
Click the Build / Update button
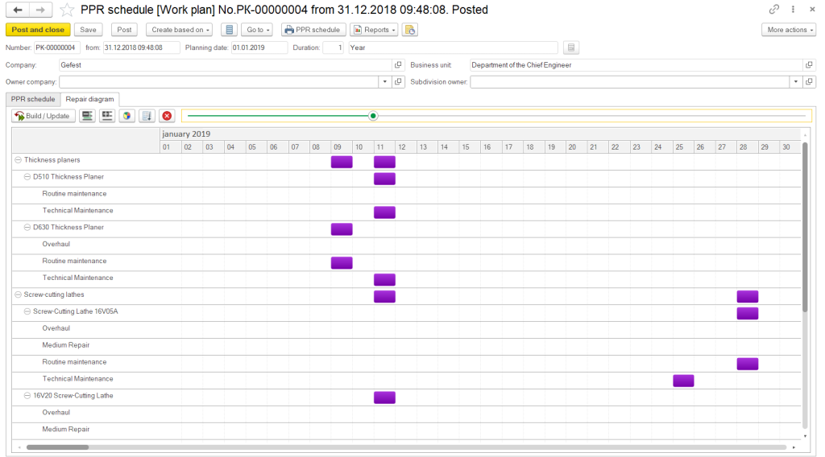pyautogui.click(x=44, y=116)
